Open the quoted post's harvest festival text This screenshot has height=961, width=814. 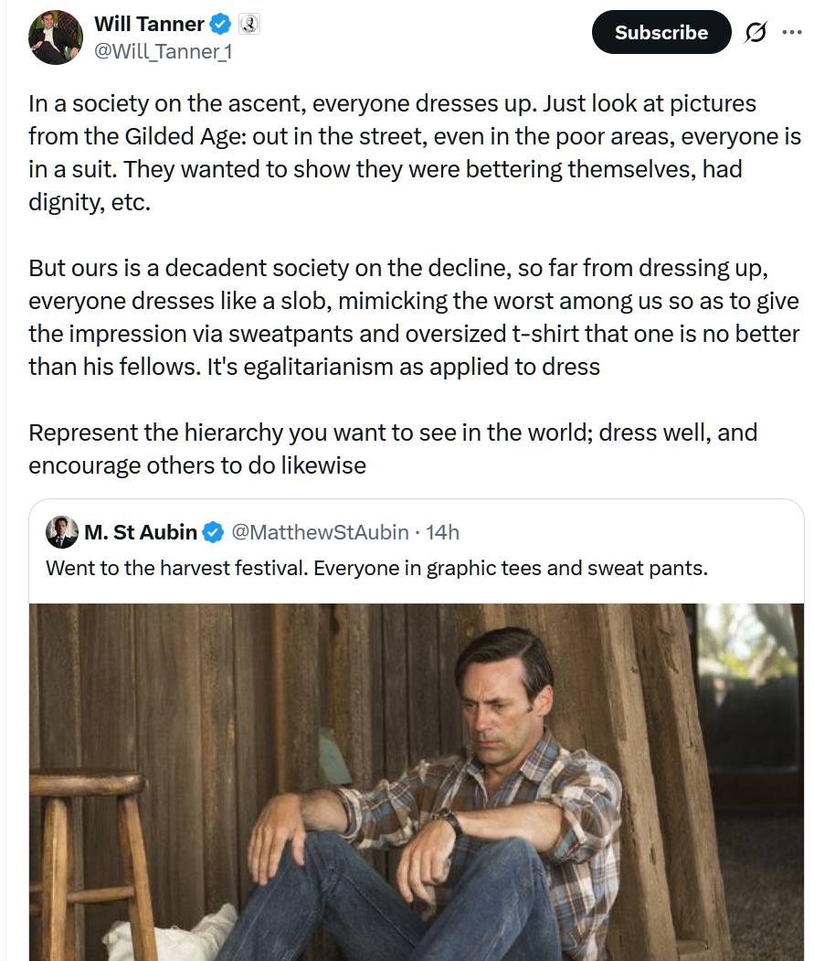376,568
